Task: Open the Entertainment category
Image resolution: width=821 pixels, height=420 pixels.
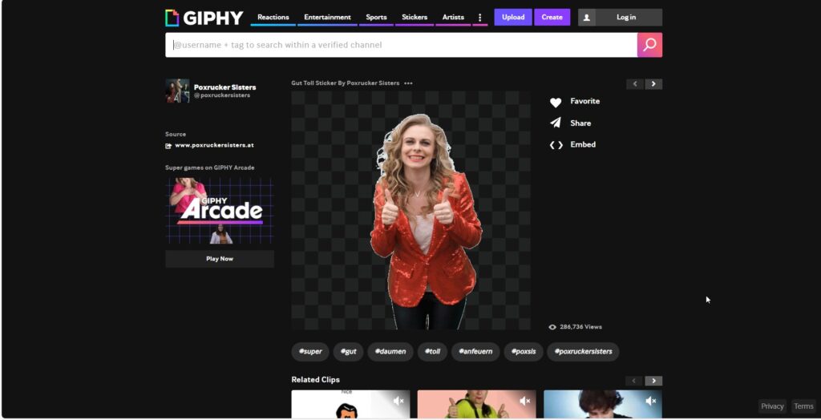Action: coord(327,18)
